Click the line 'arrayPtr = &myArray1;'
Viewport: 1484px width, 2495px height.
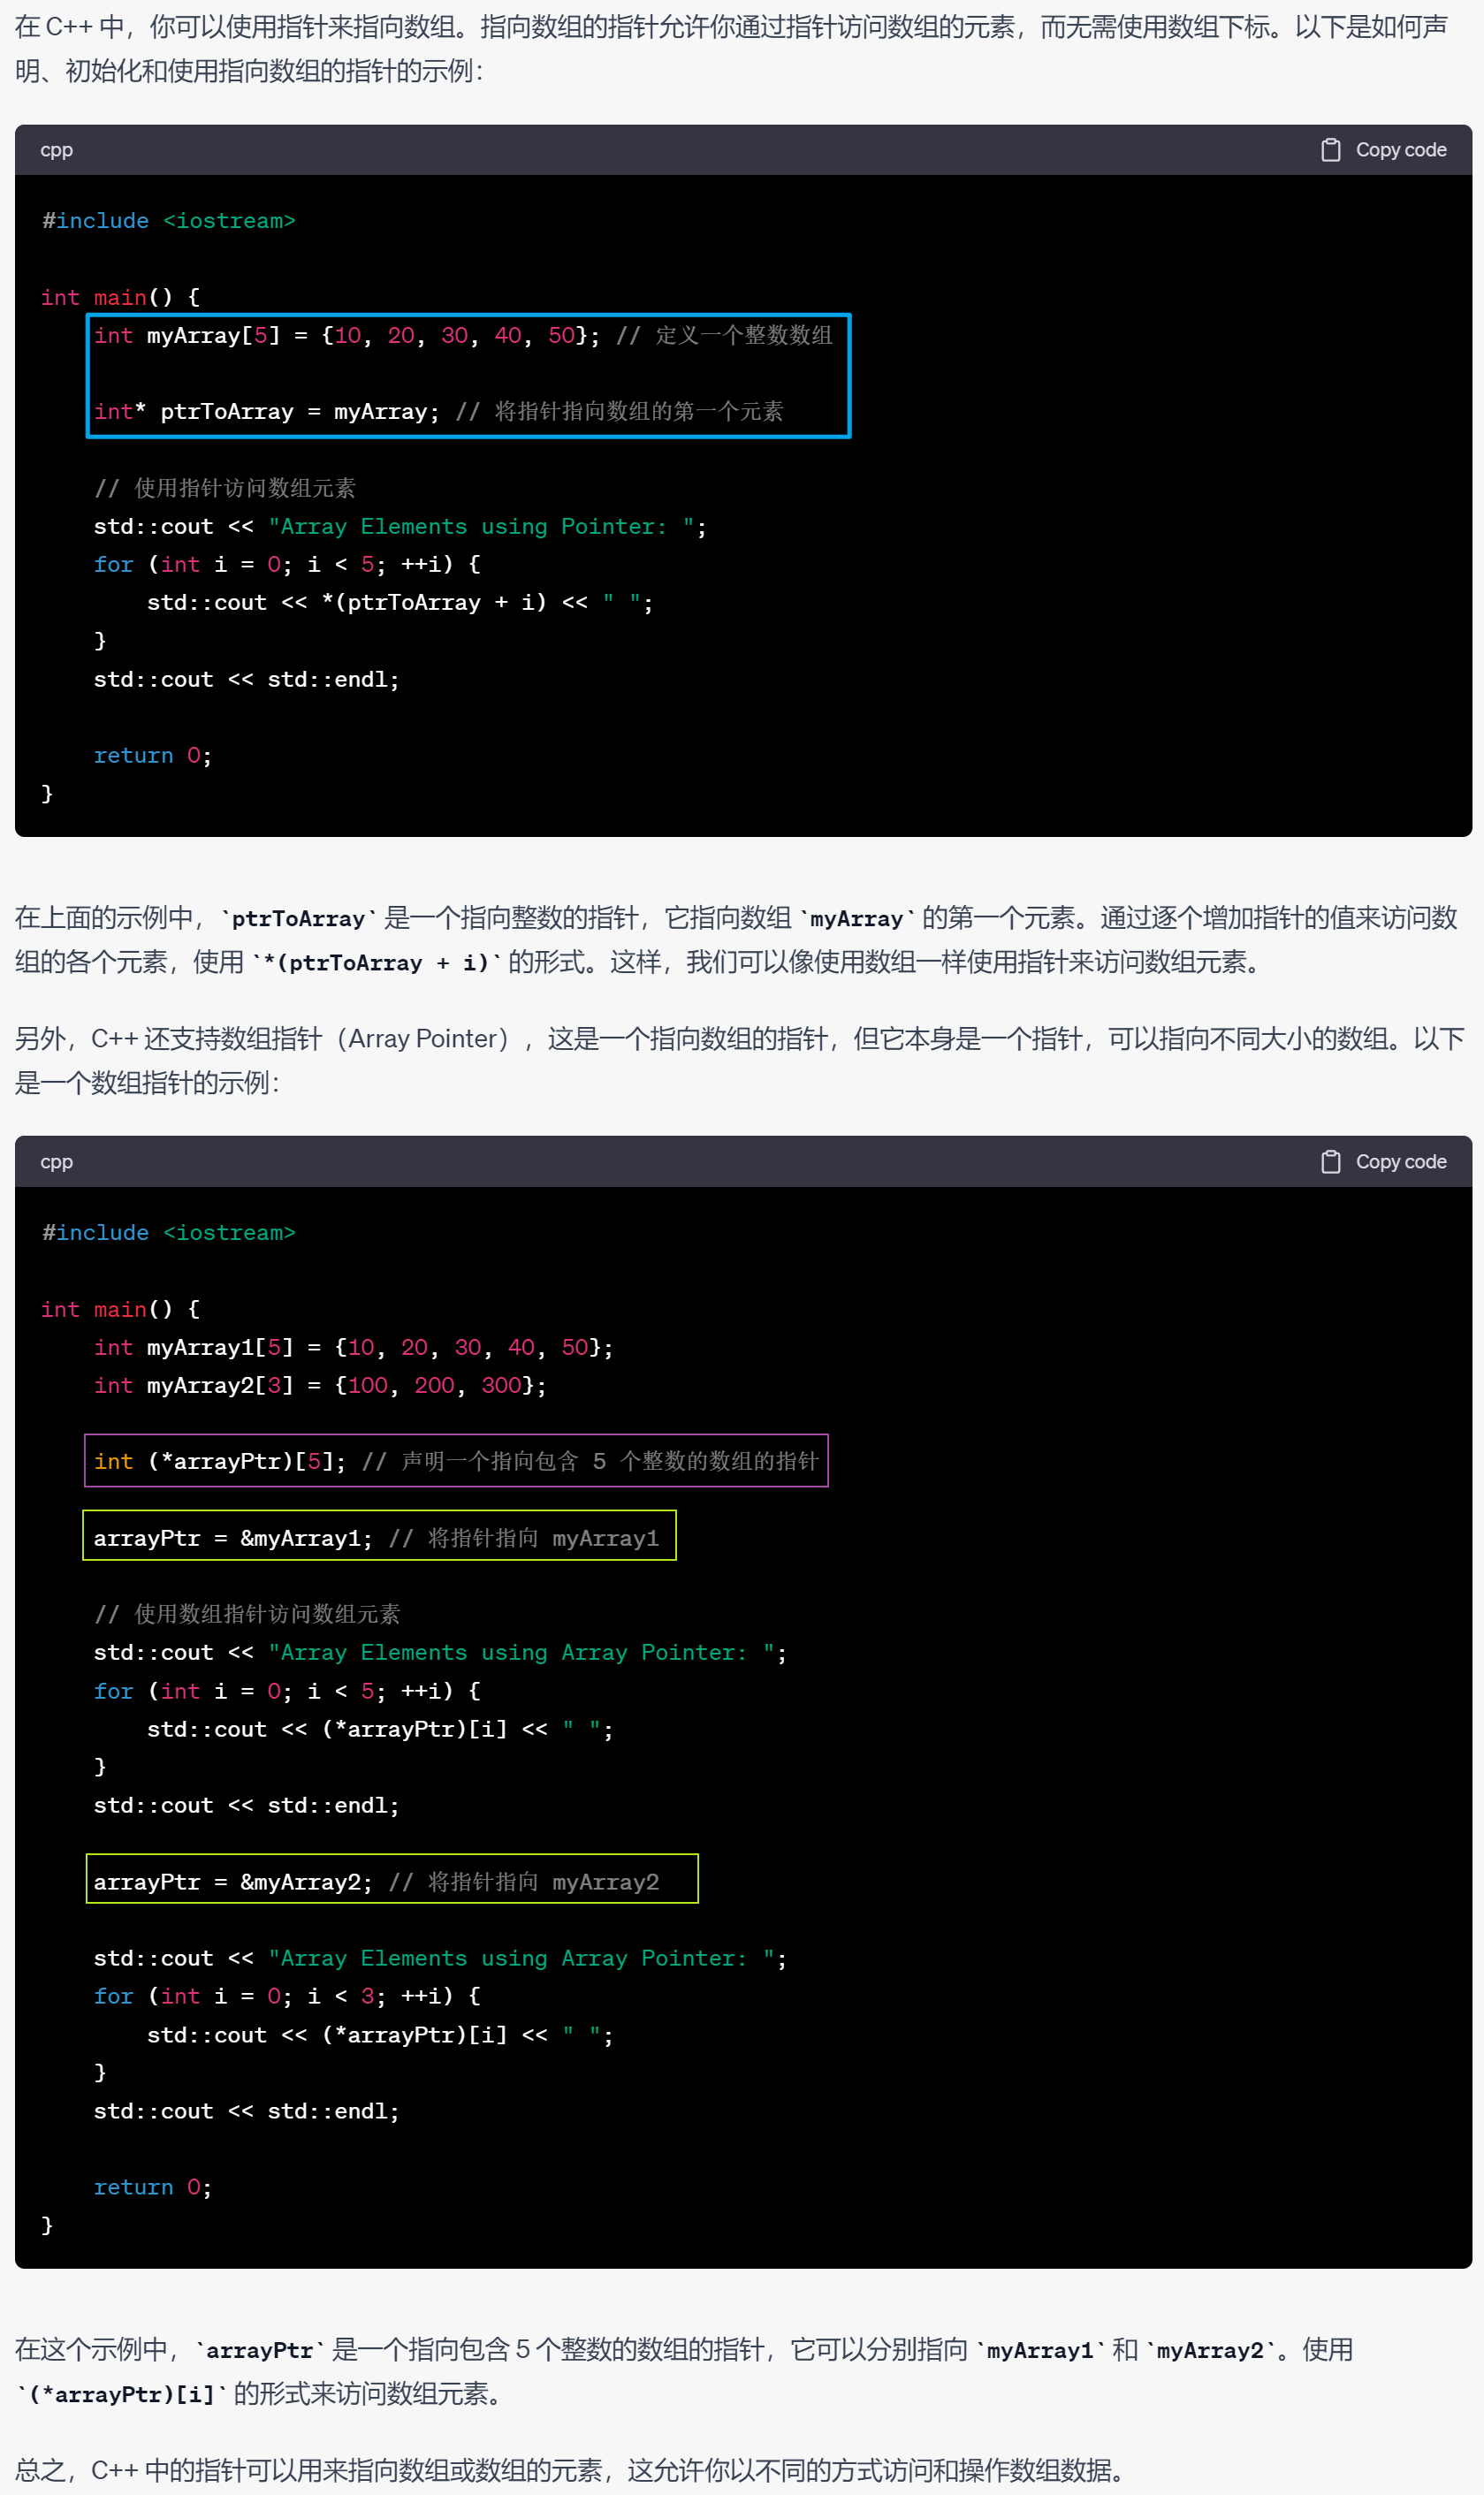233,1539
